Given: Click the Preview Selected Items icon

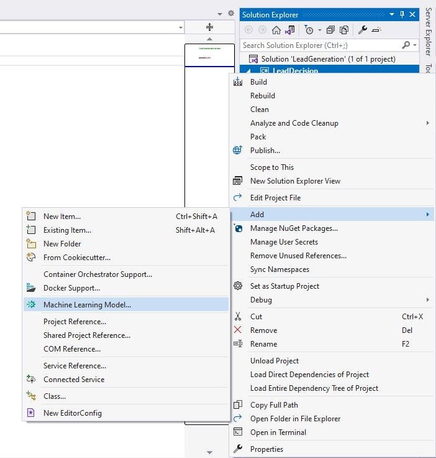Looking at the screenshot, I should point(376,30).
